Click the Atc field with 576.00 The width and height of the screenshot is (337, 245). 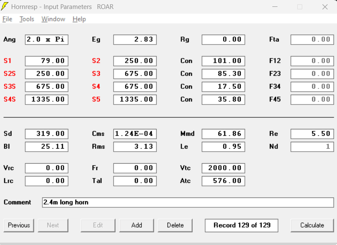click(223, 181)
